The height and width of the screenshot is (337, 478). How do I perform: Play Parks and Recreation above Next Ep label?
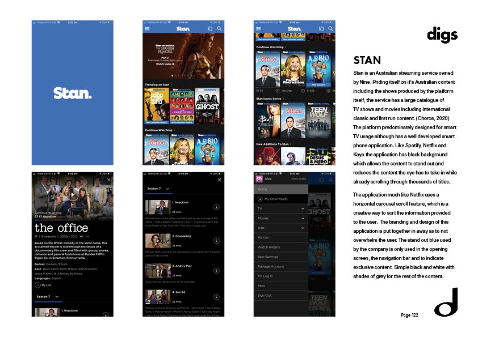293,69
